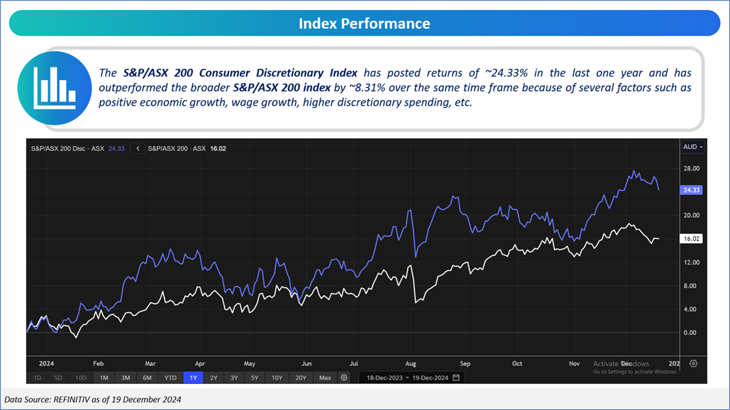Choose the 10Y time range
This screenshot has height=410, width=730.
tap(277, 378)
